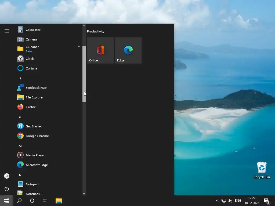Click the Windows Start button
Viewport: 275px width, 206px height.
[6, 201]
